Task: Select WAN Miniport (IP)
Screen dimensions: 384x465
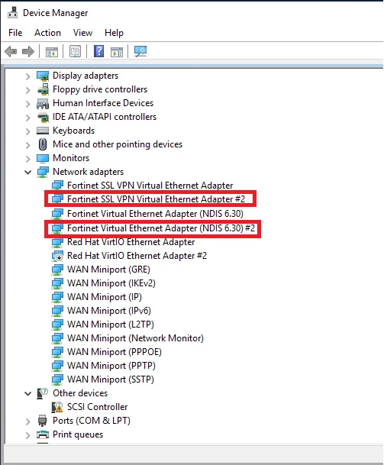Action: tap(105, 297)
